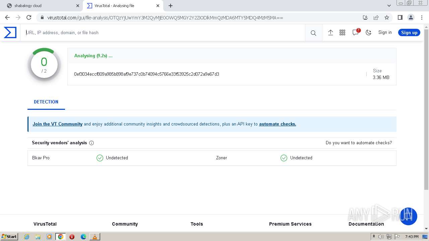Go back in browser history
Screen dimensions: 429x241
click(x=7, y=17)
